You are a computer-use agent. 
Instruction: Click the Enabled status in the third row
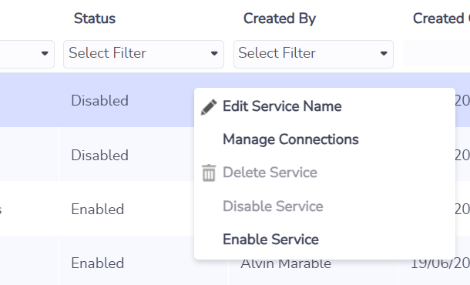(x=98, y=210)
